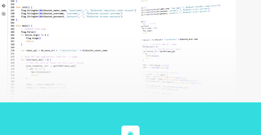Viewport: 261px width, 135px height.
Task: Click the flag.Usage() call
Action: 33,38
